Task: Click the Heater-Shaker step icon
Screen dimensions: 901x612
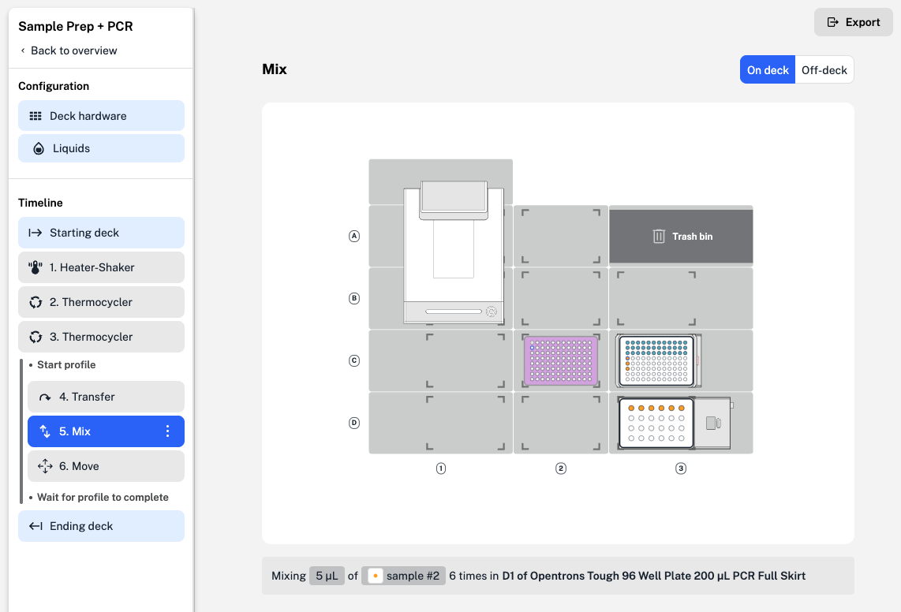Action: pyautogui.click(x=35, y=267)
